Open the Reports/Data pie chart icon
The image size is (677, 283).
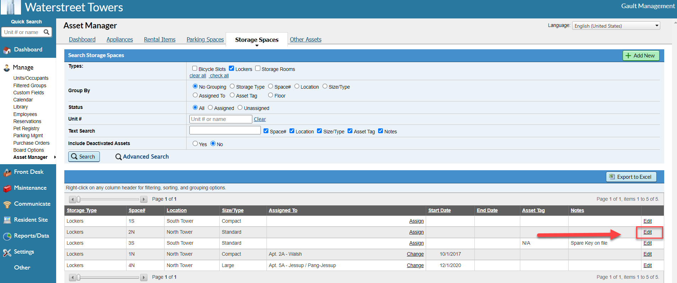(x=7, y=236)
